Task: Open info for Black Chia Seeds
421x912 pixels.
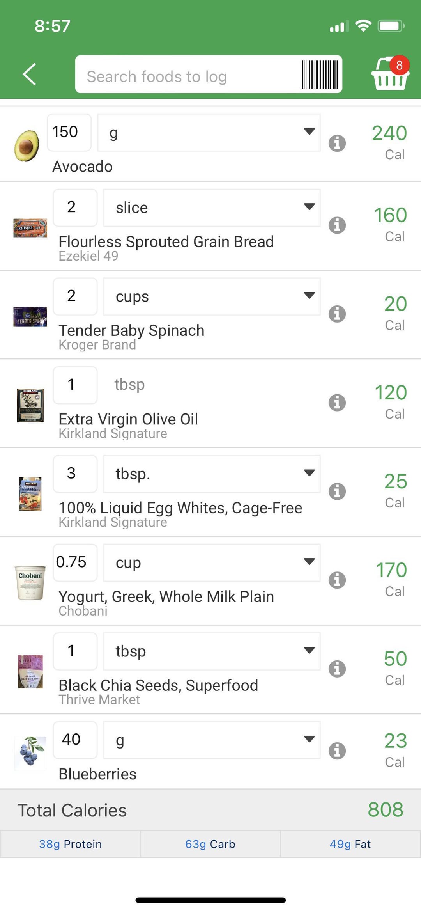Action: (337, 669)
